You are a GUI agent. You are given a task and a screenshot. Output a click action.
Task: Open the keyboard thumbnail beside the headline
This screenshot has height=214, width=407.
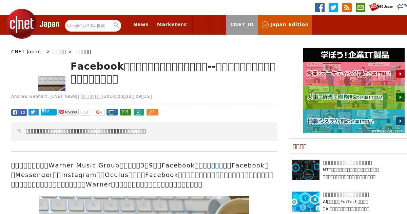pos(52,83)
